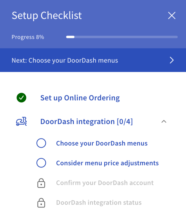Check the circle for Choose your DoorDash menus
Image resolution: width=186 pixels, height=214 pixels.
click(x=41, y=143)
